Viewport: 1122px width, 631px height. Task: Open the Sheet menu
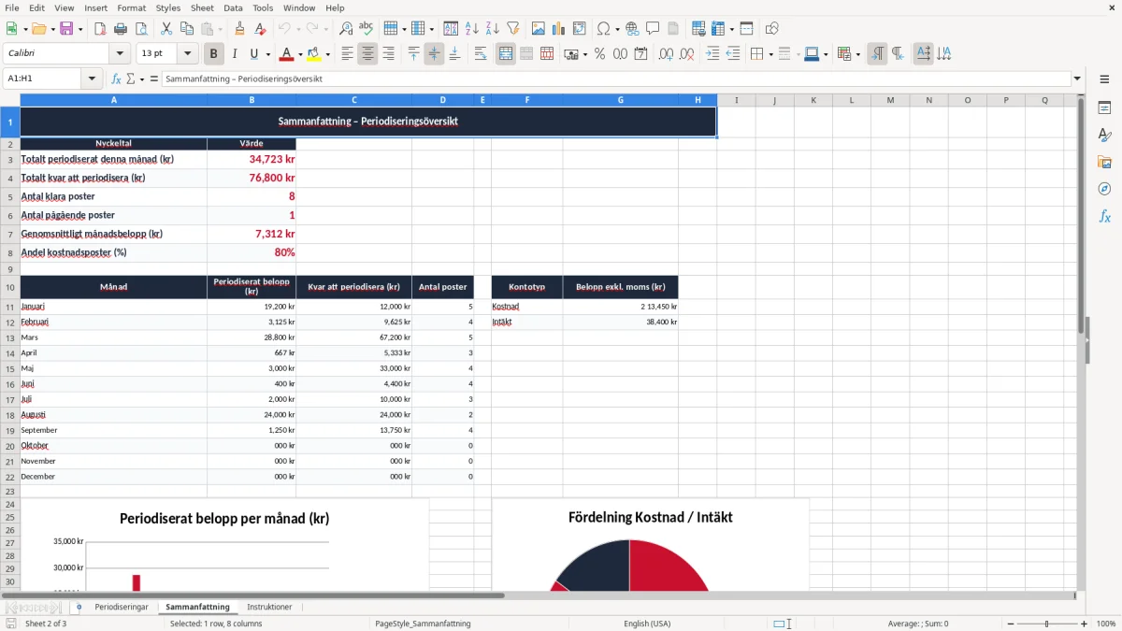[202, 7]
